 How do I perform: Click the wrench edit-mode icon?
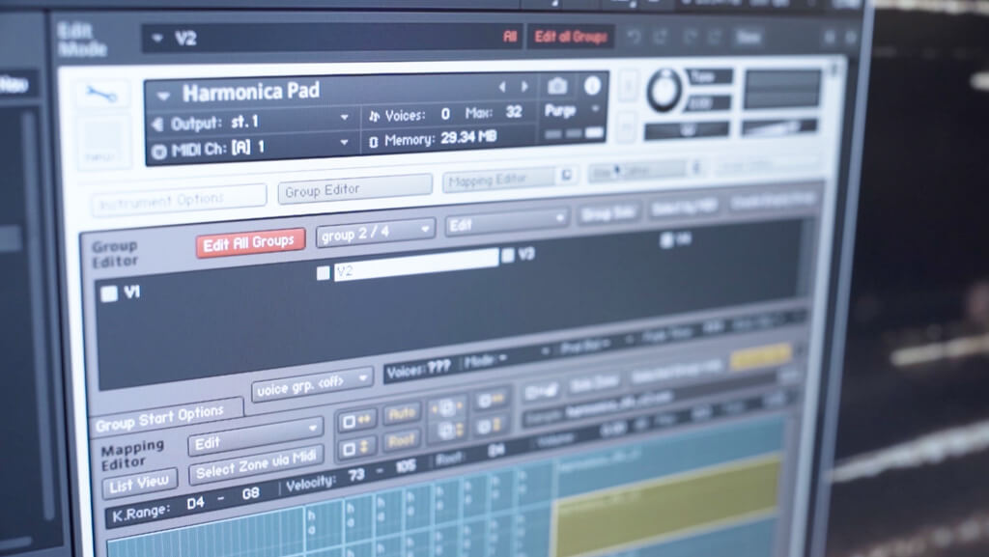point(100,95)
